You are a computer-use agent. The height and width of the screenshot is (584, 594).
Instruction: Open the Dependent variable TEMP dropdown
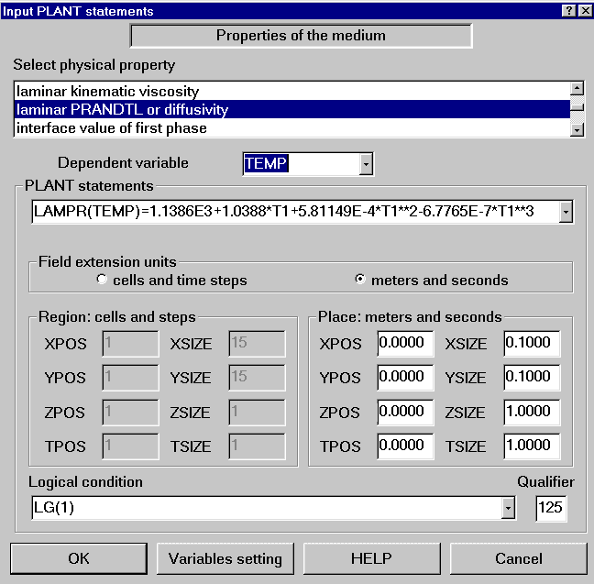pyautogui.click(x=366, y=164)
